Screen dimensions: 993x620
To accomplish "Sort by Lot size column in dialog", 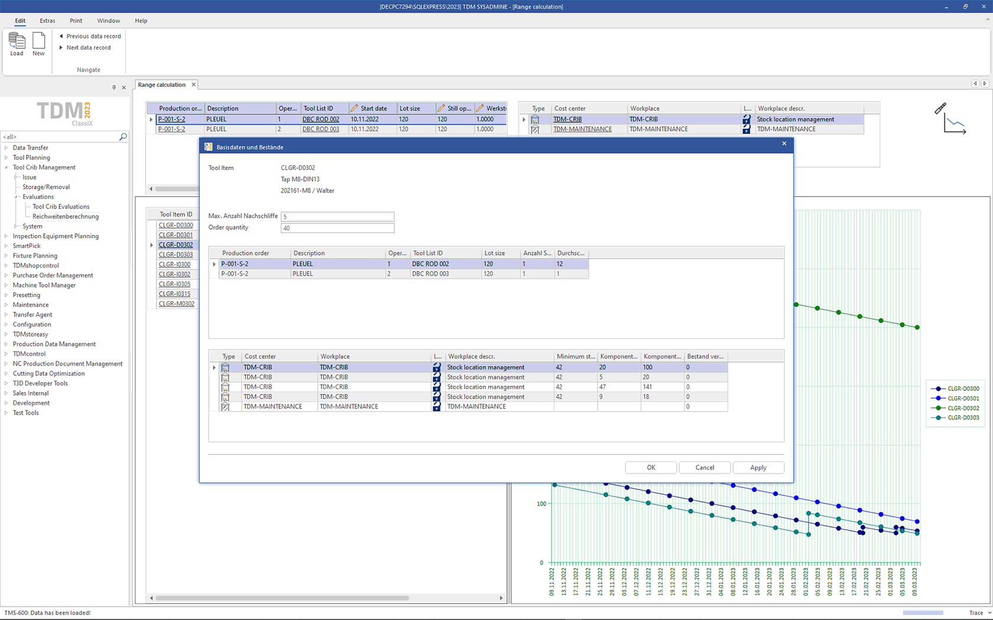I will 501,253.
